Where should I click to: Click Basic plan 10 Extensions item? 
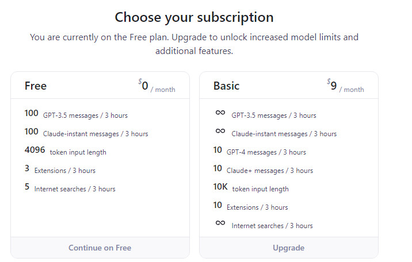point(250,206)
